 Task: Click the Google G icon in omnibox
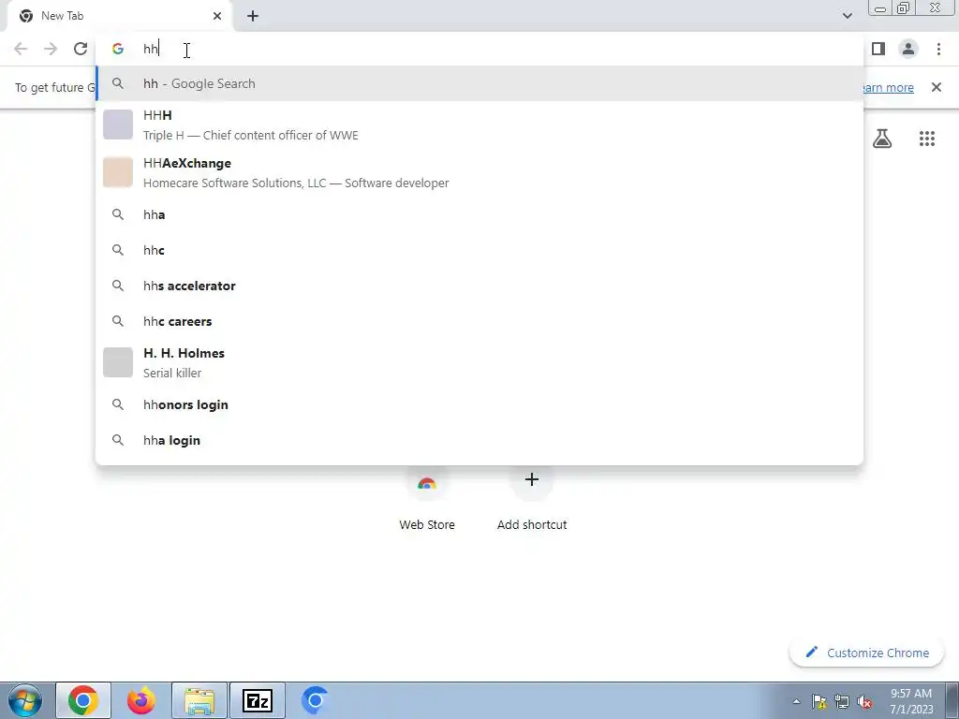pos(118,49)
